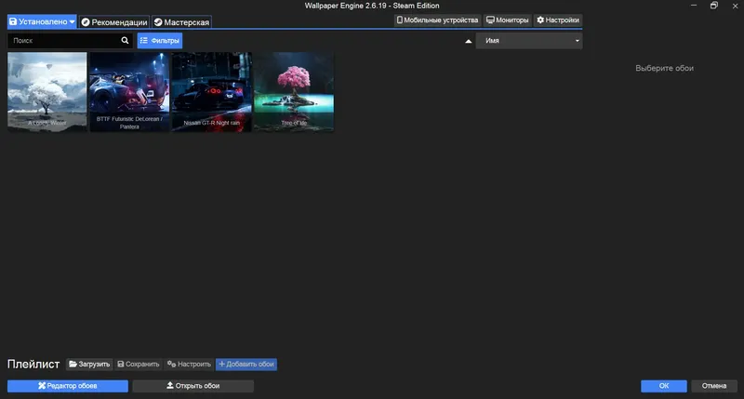The width and height of the screenshot is (744, 399).
Task: Click Добавить обои button
Action: [x=246, y=364]
